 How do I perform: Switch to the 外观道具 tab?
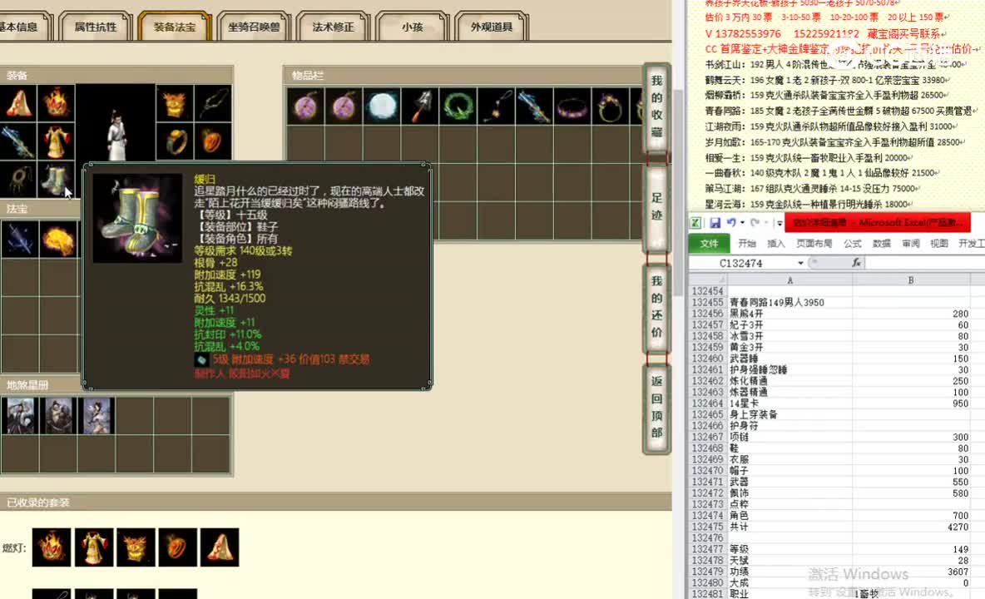[491, 27]
